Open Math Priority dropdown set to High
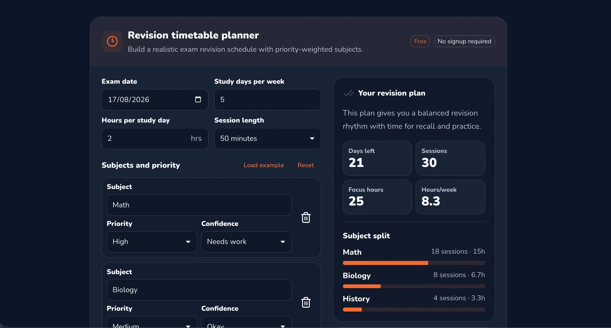Viewport: 611px width, 328px height. [152, 242]
